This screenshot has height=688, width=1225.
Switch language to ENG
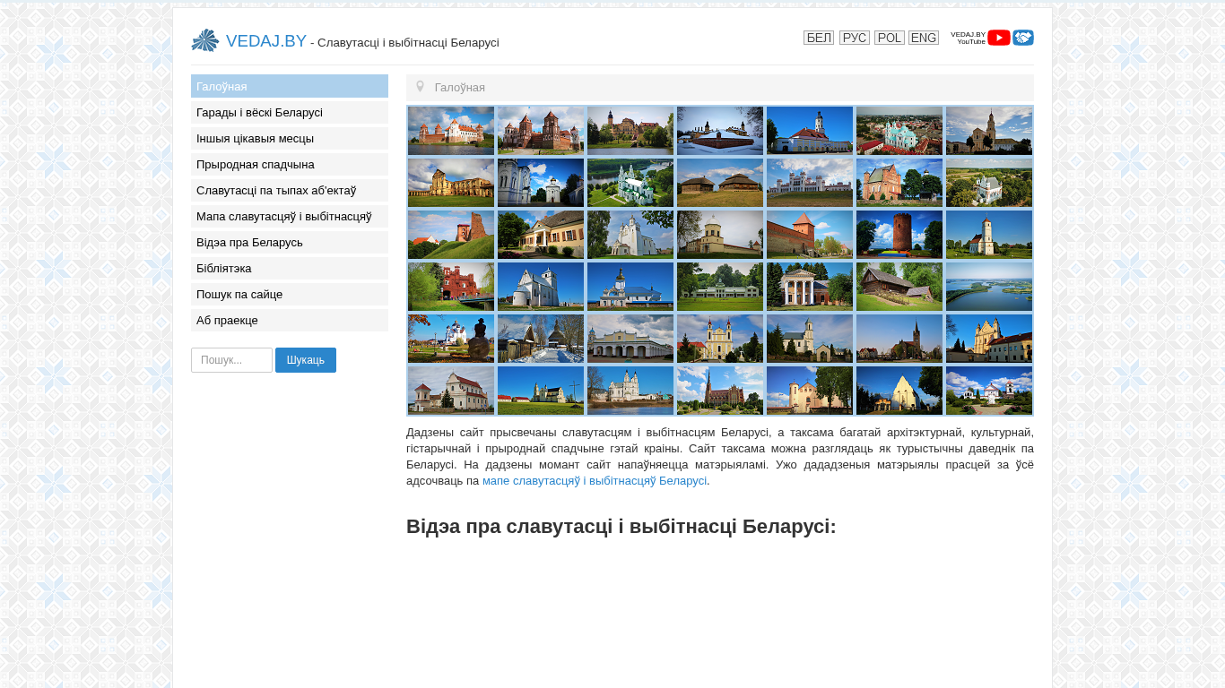pyautogui.click(x=924, y=38)
